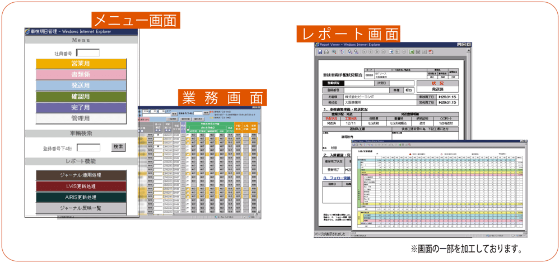
Task: Open ジャーナル反映一覧
Action: pos(81,208)
